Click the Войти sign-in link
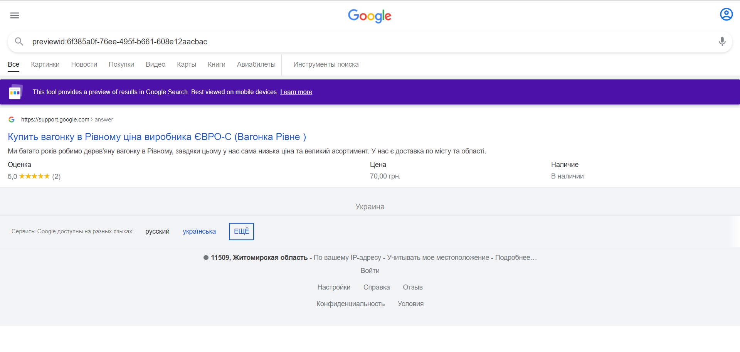The height and width of the screenshot is (352, 740). tap(370, 271)
